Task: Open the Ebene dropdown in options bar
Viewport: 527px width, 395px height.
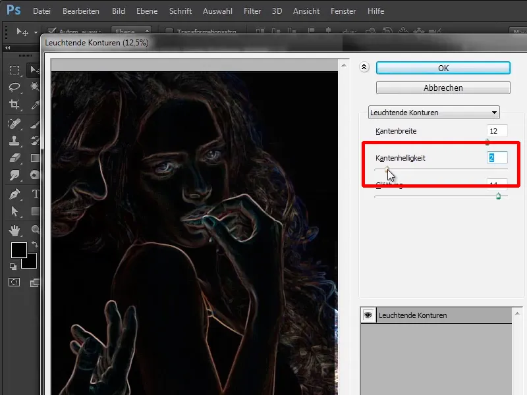Action: coord(131,31)
